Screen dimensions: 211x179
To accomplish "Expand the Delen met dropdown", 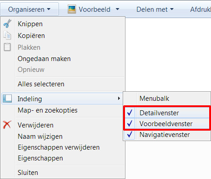I will [x=155, y=9].
